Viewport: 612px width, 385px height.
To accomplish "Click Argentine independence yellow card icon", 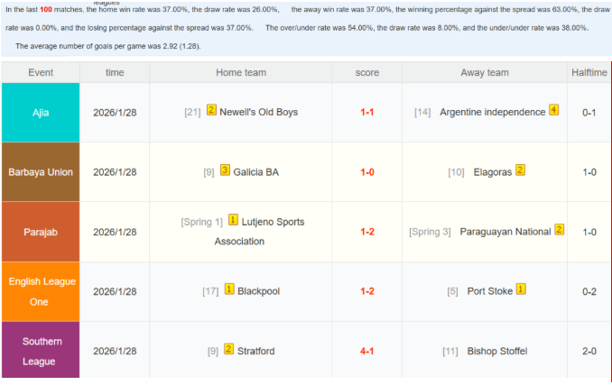I will point(553,111).
